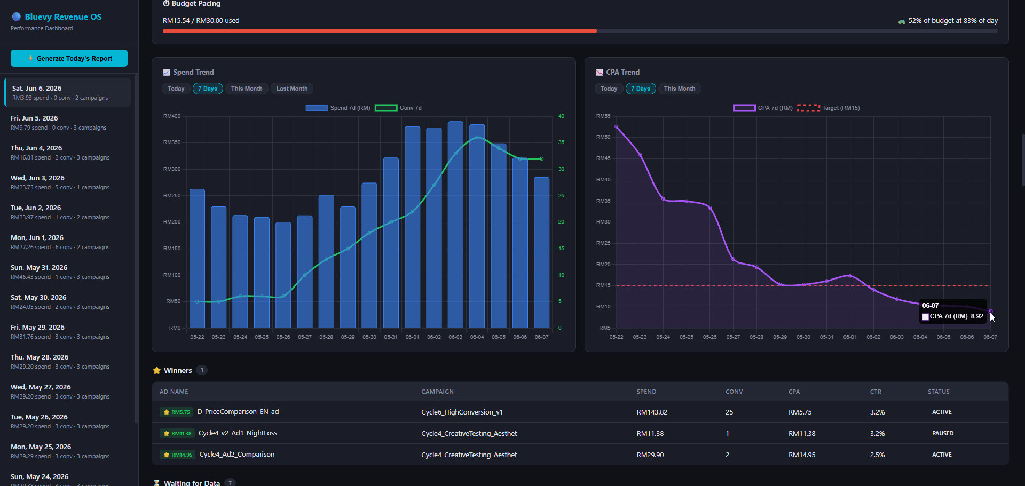This screenshot has width=1025, height=486.
Task: Toggle Spend 7d (RM) legend series
Action: (338, 108)
